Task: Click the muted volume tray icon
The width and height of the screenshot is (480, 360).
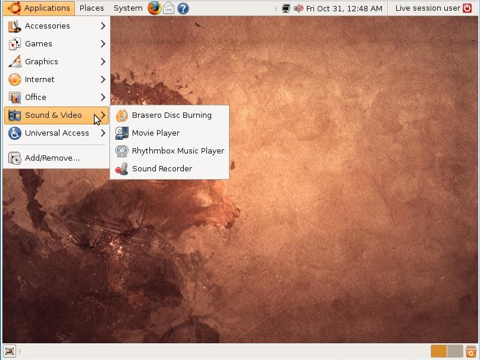Action: 299,8
